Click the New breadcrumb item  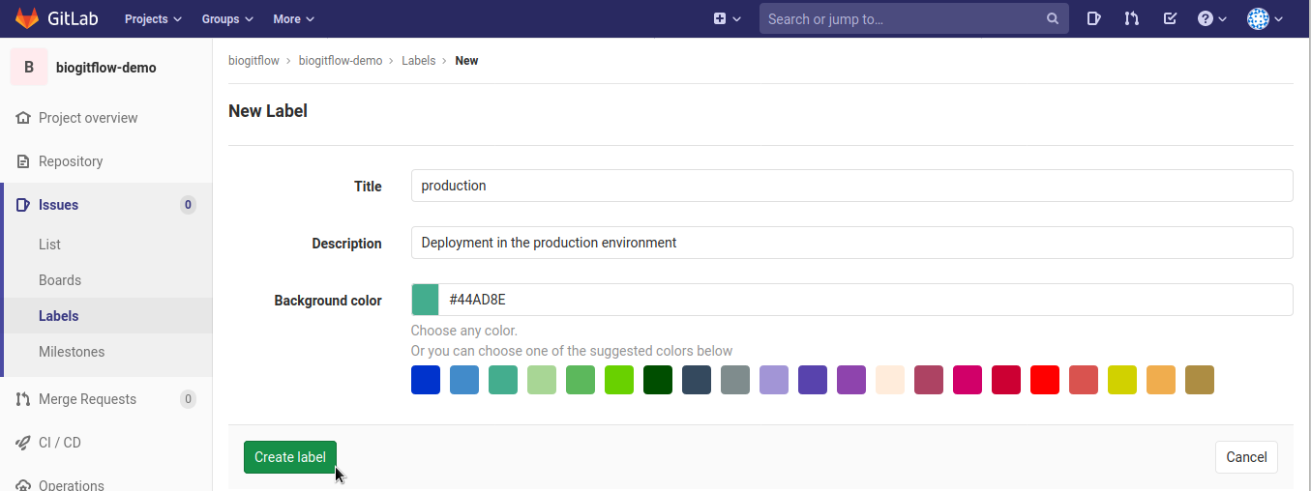[466, 61]
